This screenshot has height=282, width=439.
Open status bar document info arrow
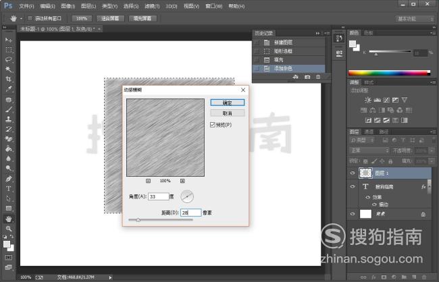click(110, 277)
